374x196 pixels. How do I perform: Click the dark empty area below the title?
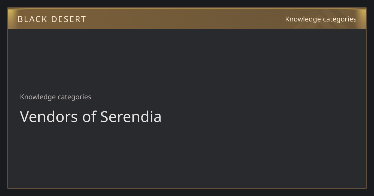tap(187, 156)
